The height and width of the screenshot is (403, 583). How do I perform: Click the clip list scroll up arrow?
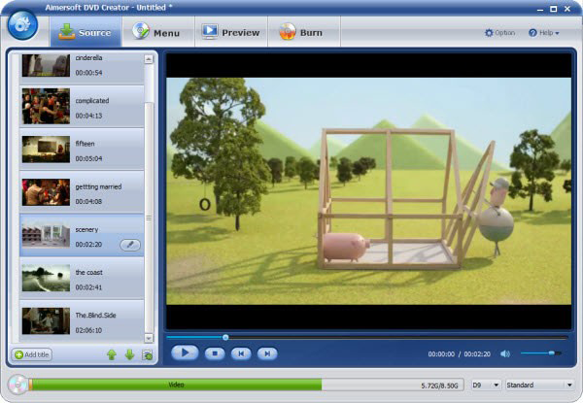(149, 59)
